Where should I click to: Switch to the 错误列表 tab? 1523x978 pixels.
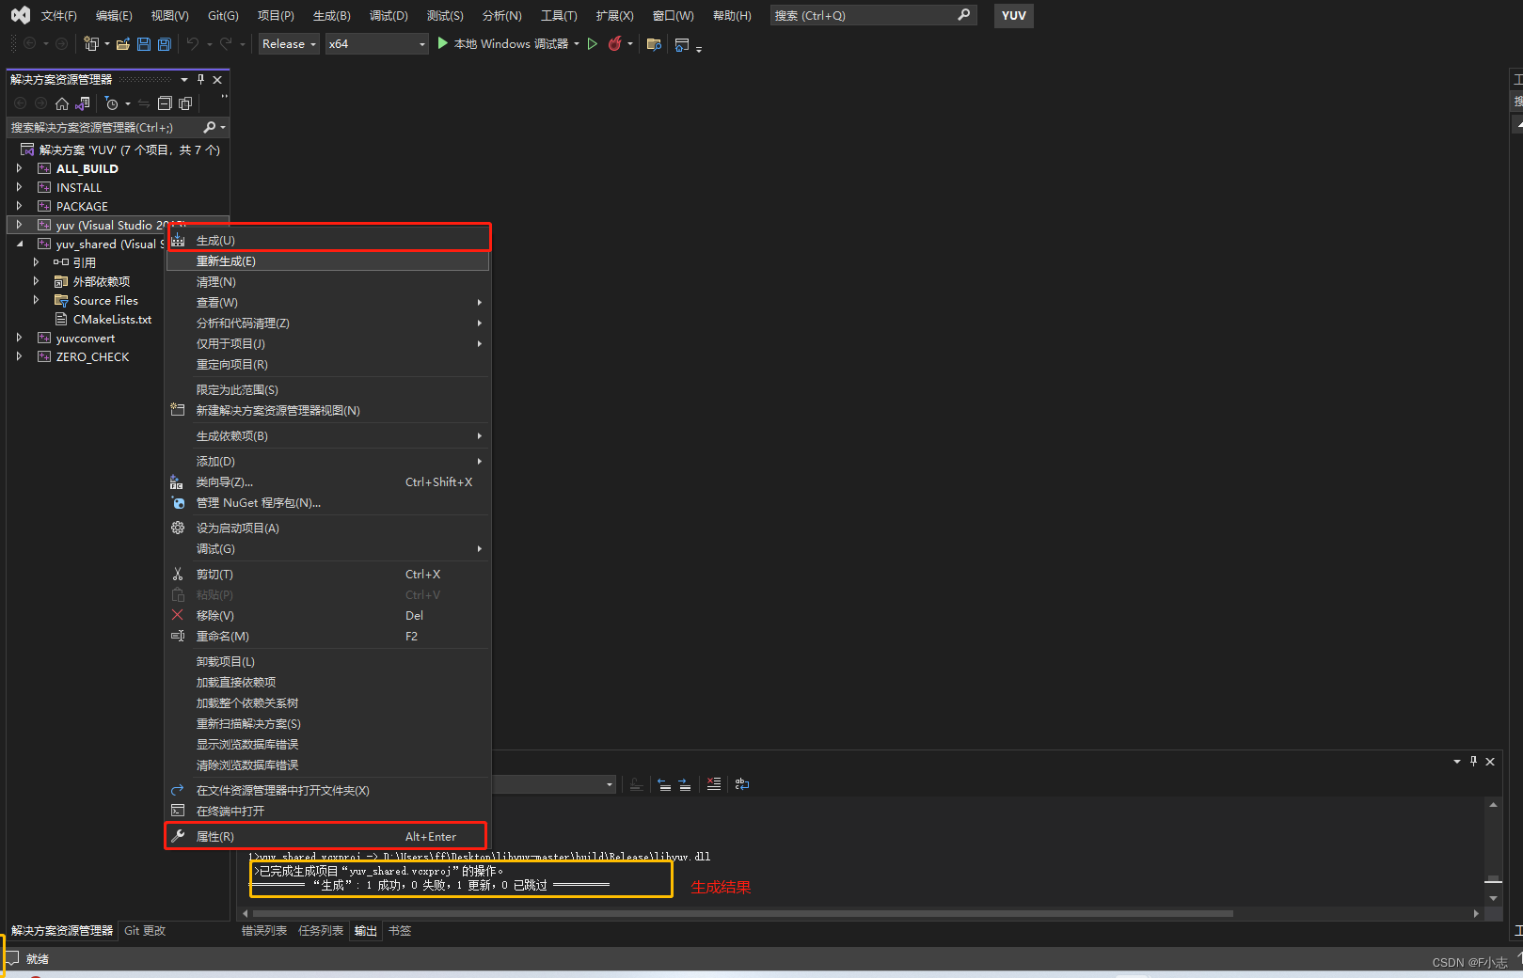[x=264, y=930]
